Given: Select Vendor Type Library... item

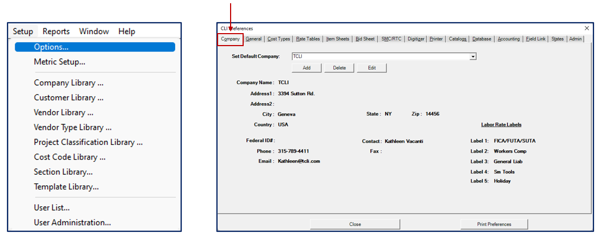Looking at the screenshot, I should point(72,128).
